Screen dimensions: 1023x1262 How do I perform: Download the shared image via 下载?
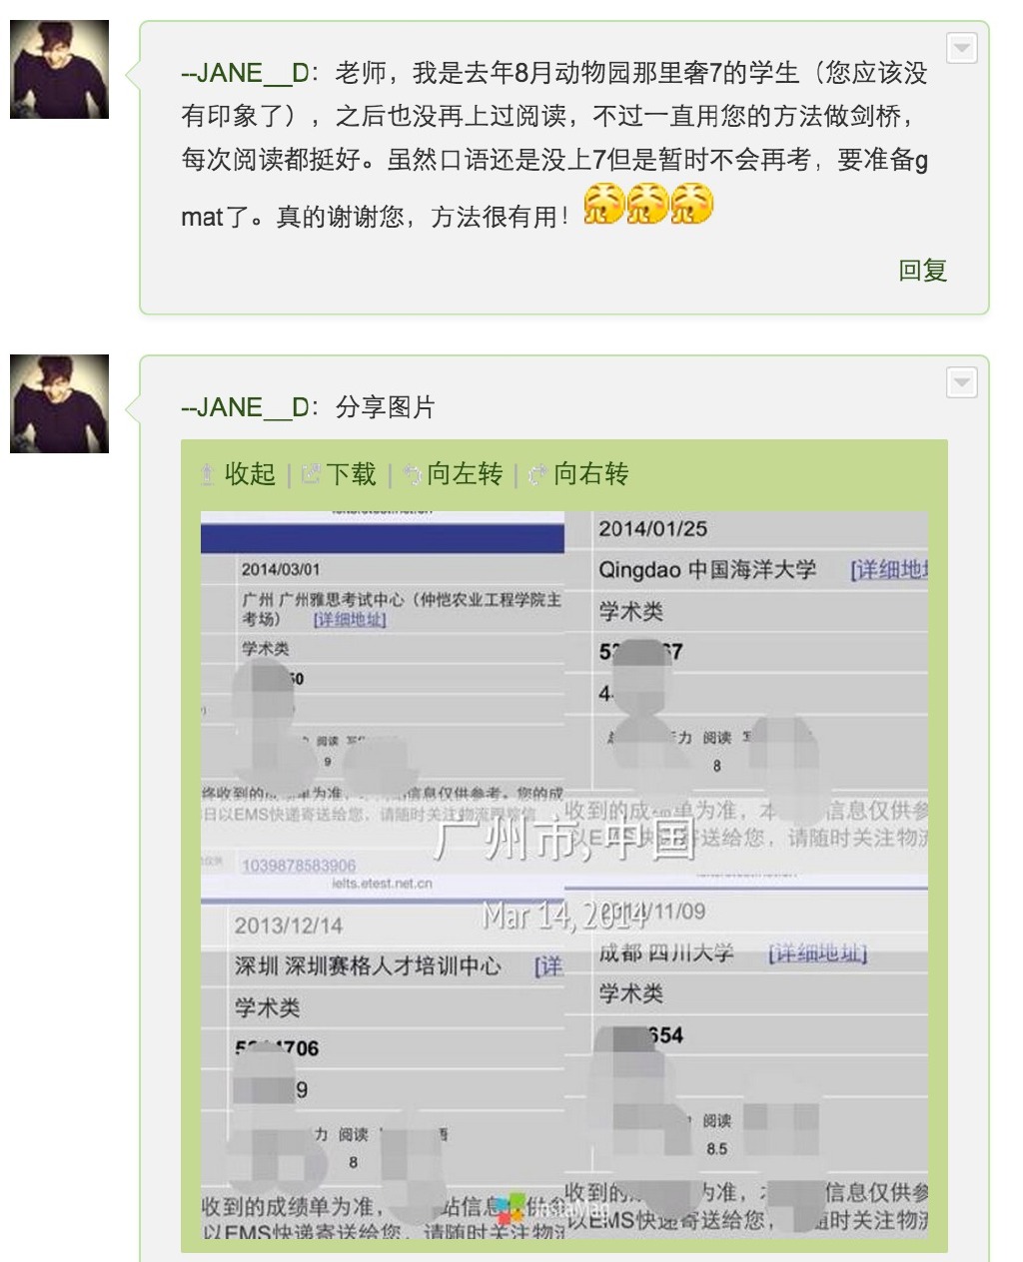point(352,474)
